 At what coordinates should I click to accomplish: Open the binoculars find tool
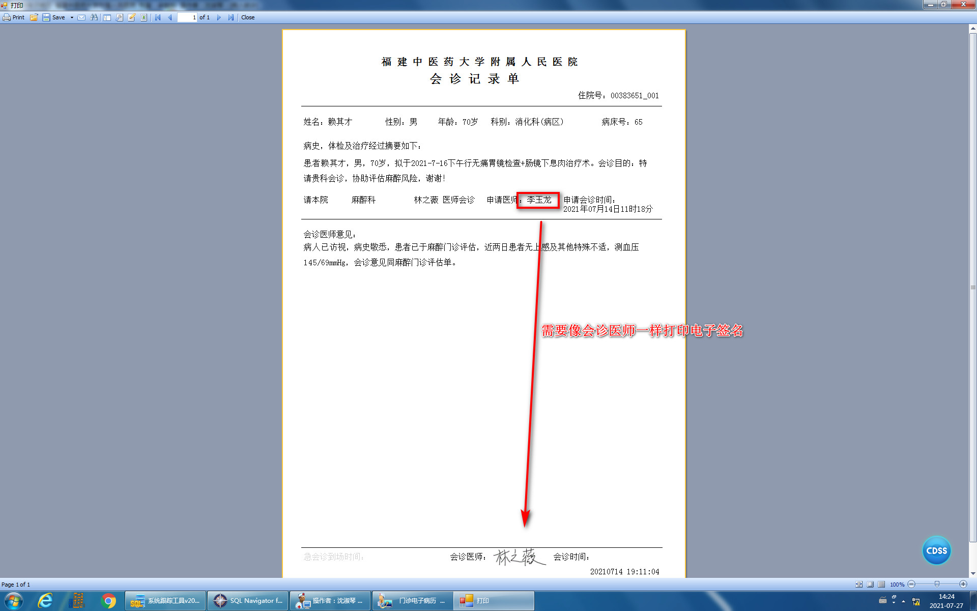pos(94,17)
